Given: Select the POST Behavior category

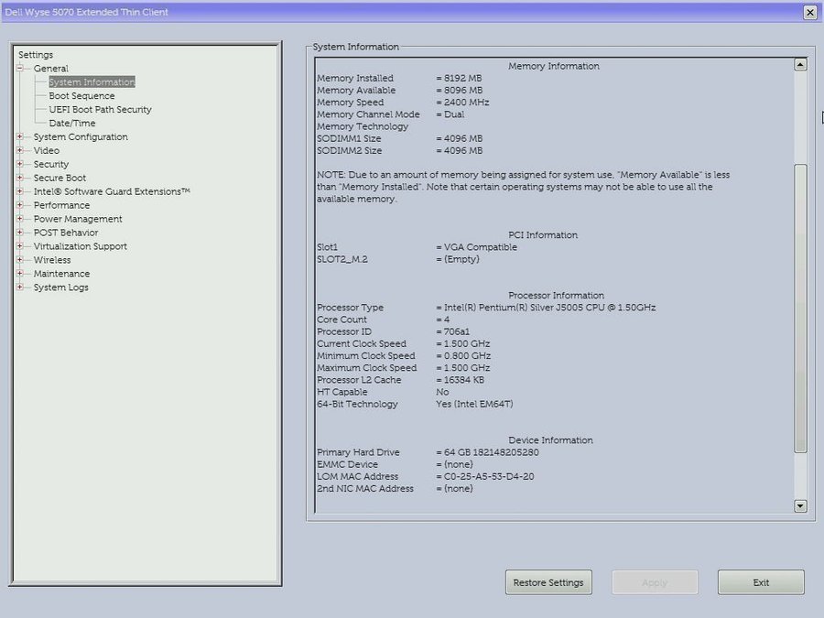Looking at the screenshot, I should pos(66,233).
